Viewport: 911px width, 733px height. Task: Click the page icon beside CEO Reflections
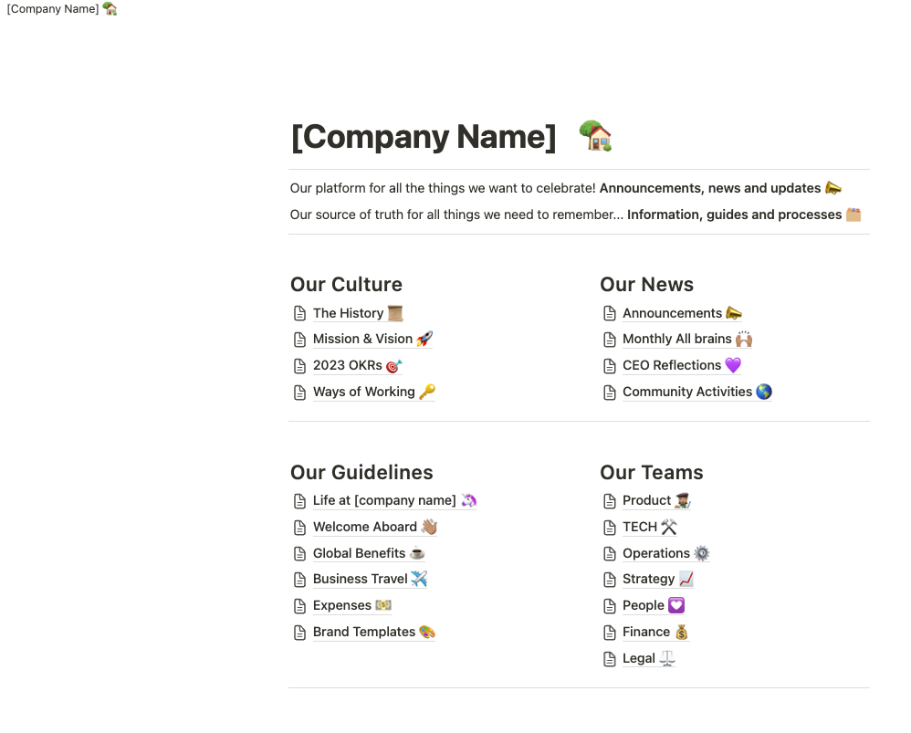coord(610,366)
